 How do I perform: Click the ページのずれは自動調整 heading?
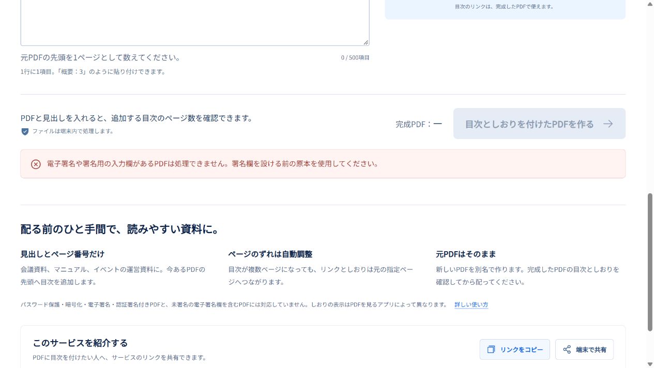pyautogui.click(x=270, y=254)
